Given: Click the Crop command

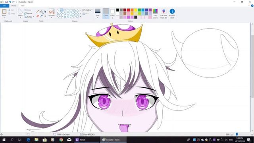Looking at the screenshot, I should click(x=28, y=10).
